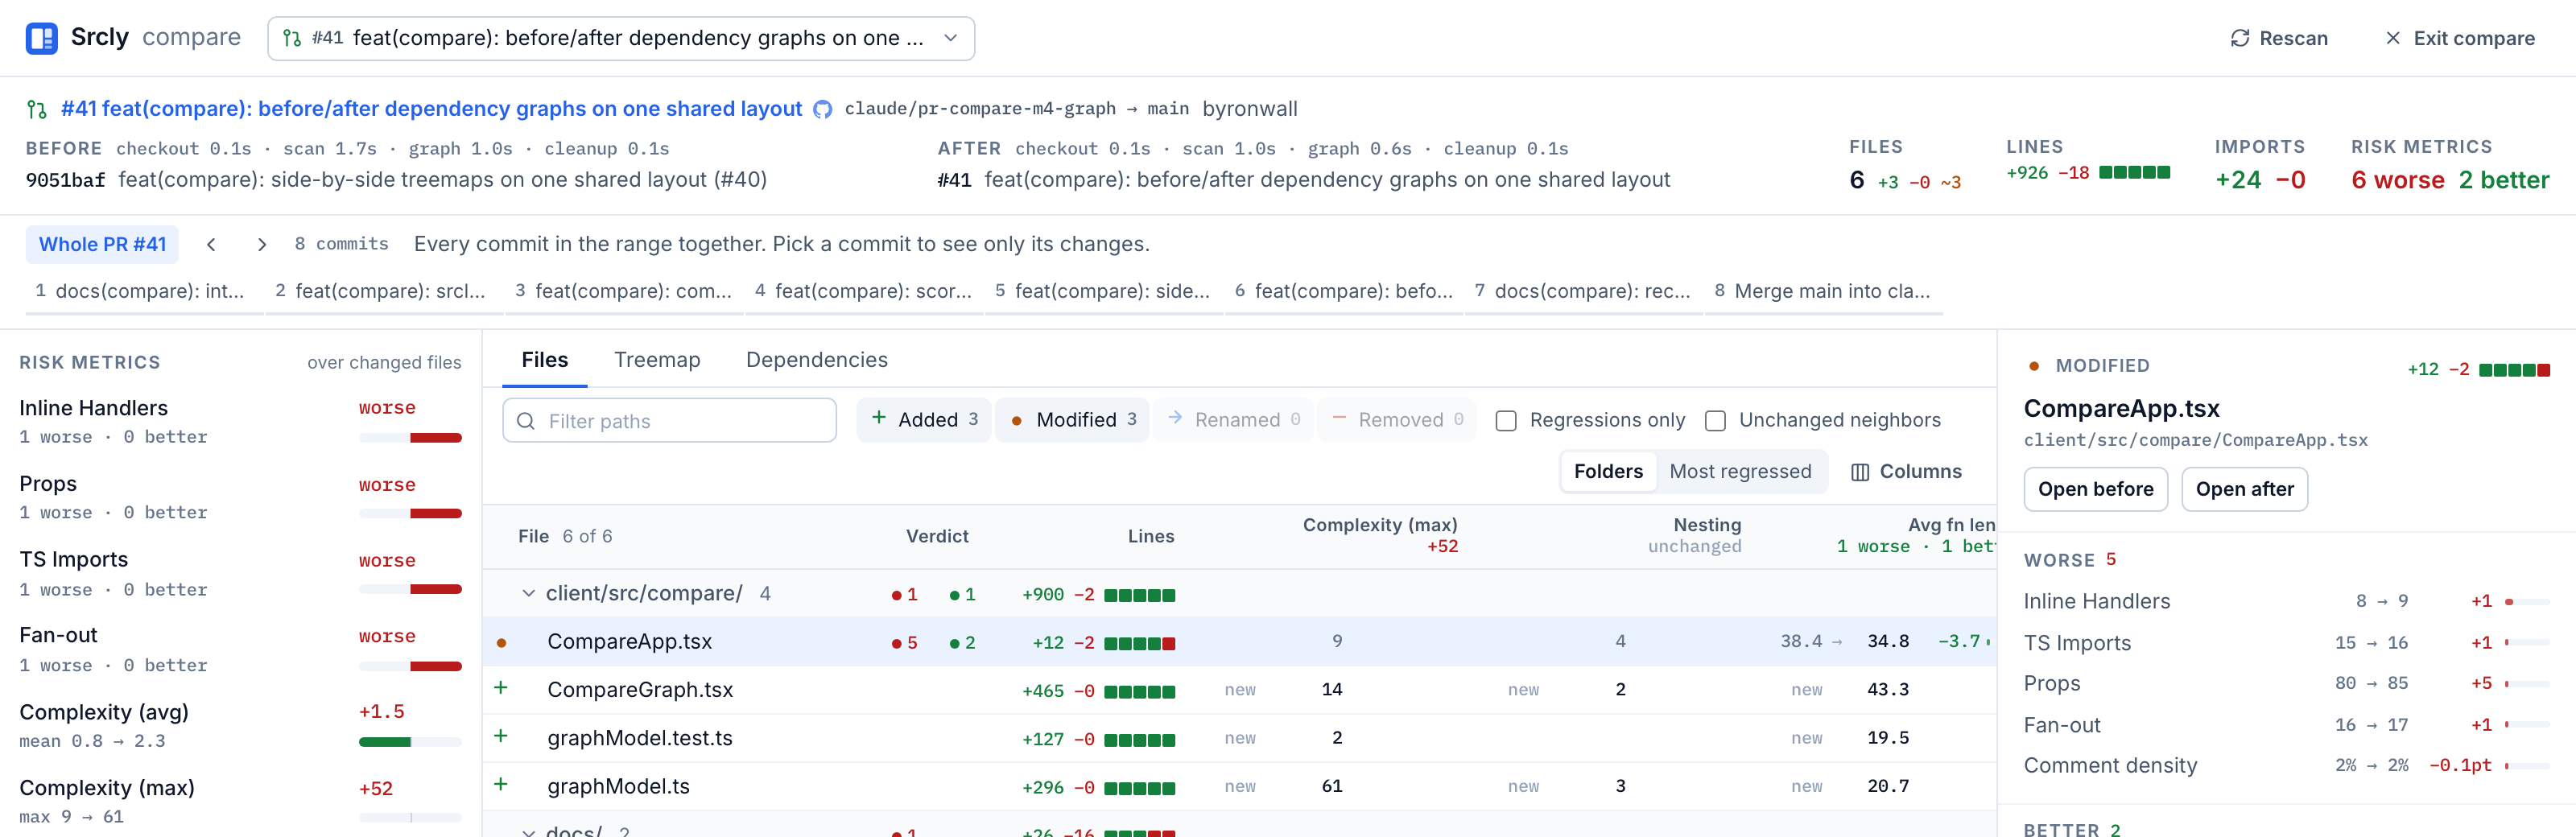Click the Srcly logo icon

[x=41, y=38]
